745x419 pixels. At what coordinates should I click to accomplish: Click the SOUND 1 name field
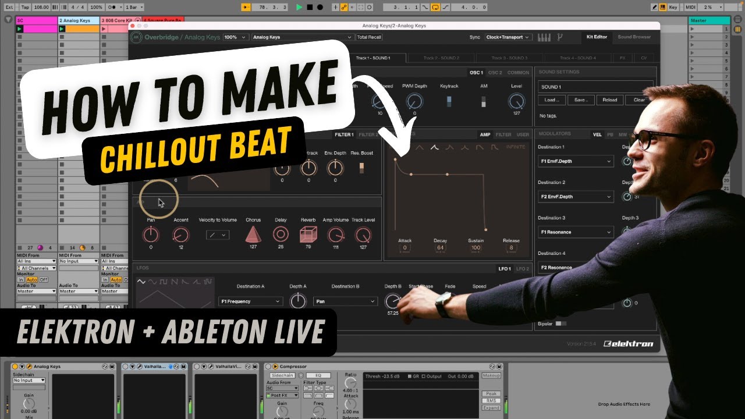[x=595, y=87]
